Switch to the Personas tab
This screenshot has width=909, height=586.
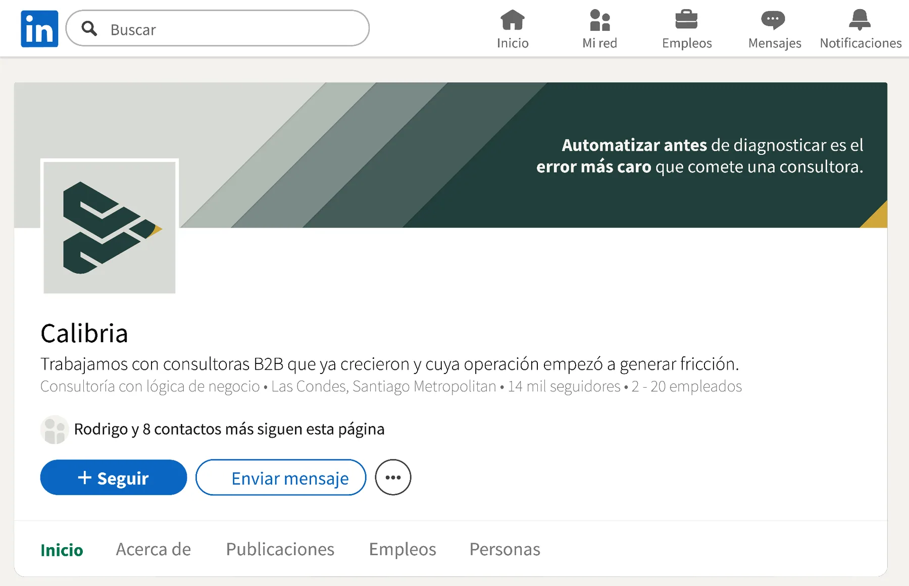point(505,549)
